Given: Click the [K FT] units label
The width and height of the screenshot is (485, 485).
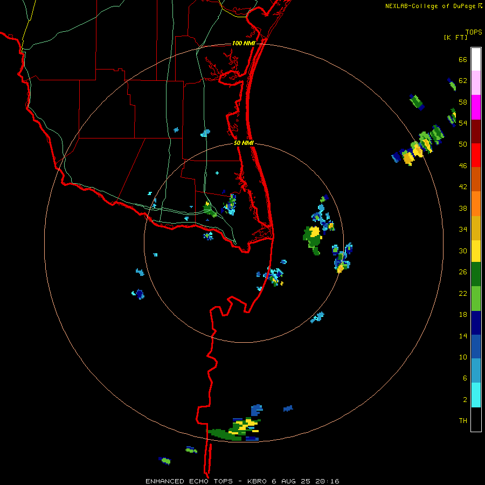Looking at the screenshot, I should [x=455, y=37].
